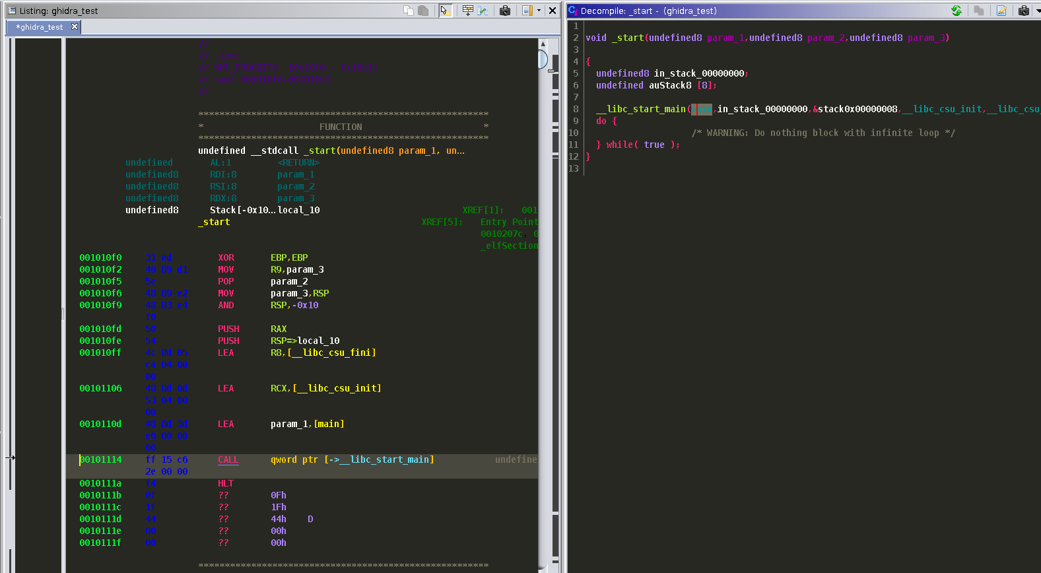The image size is (1041, 573).
Task: Select the XOR mnemonic instruction
Action: click(226, 257)
